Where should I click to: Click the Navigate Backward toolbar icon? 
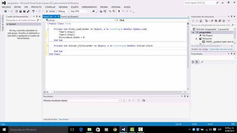6,11
